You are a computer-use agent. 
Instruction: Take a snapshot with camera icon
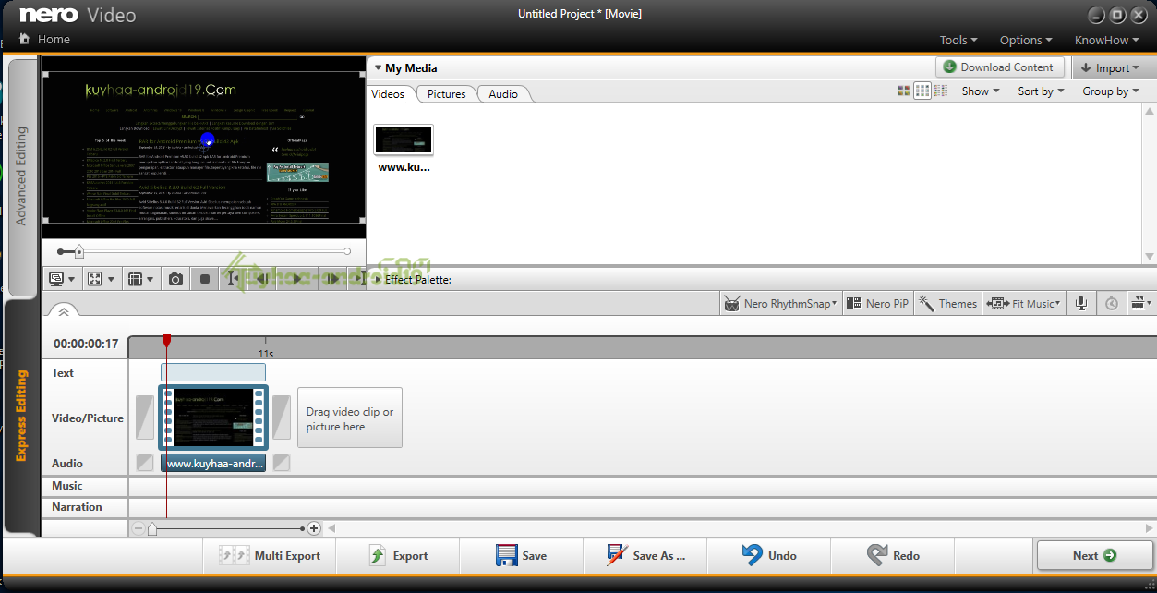175,279
